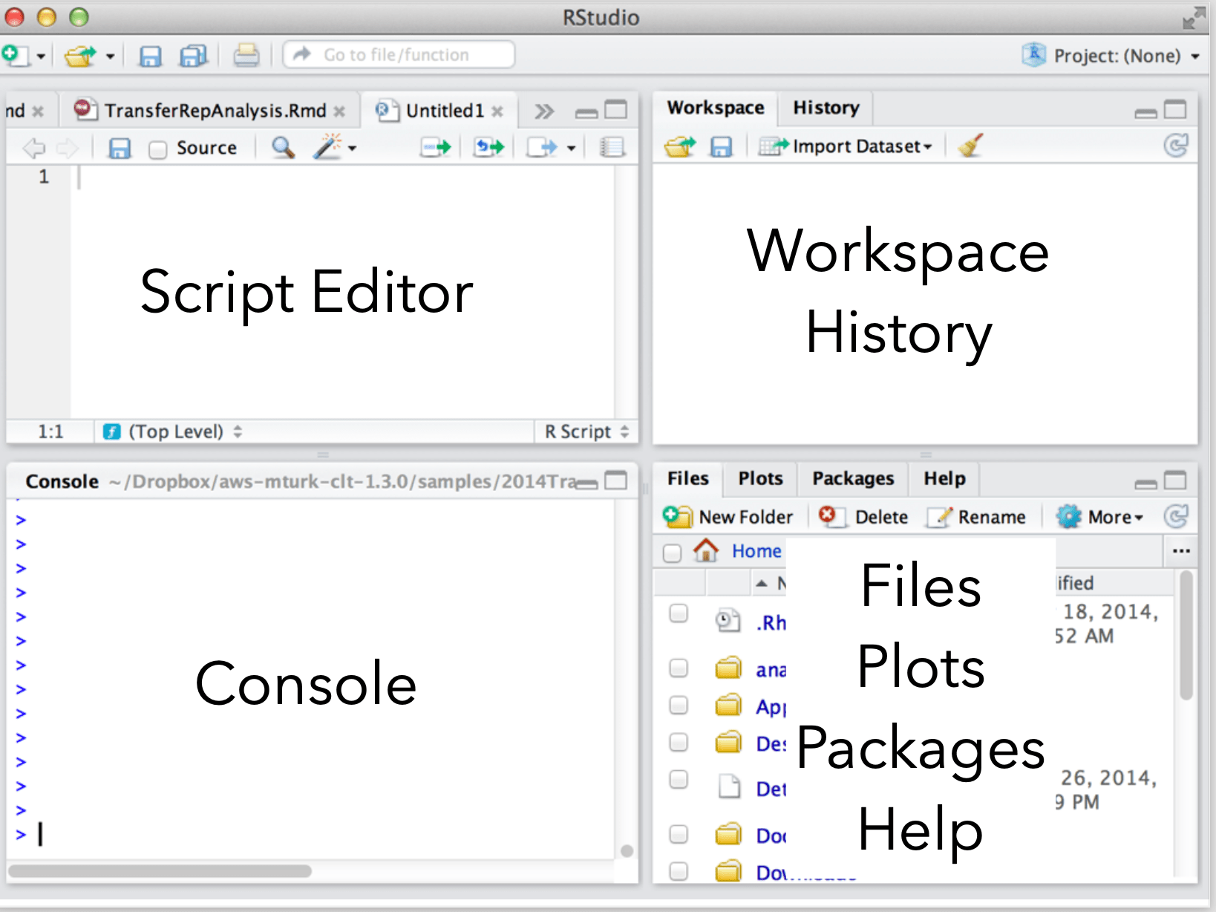Click the Go to file/function search box
The image size is (1216, 912).
click(x=399, y=55)
